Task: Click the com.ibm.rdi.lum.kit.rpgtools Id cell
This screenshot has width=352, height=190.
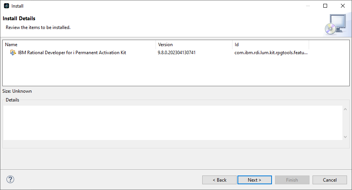Action: pyautogui.click(x=271, y=53)
